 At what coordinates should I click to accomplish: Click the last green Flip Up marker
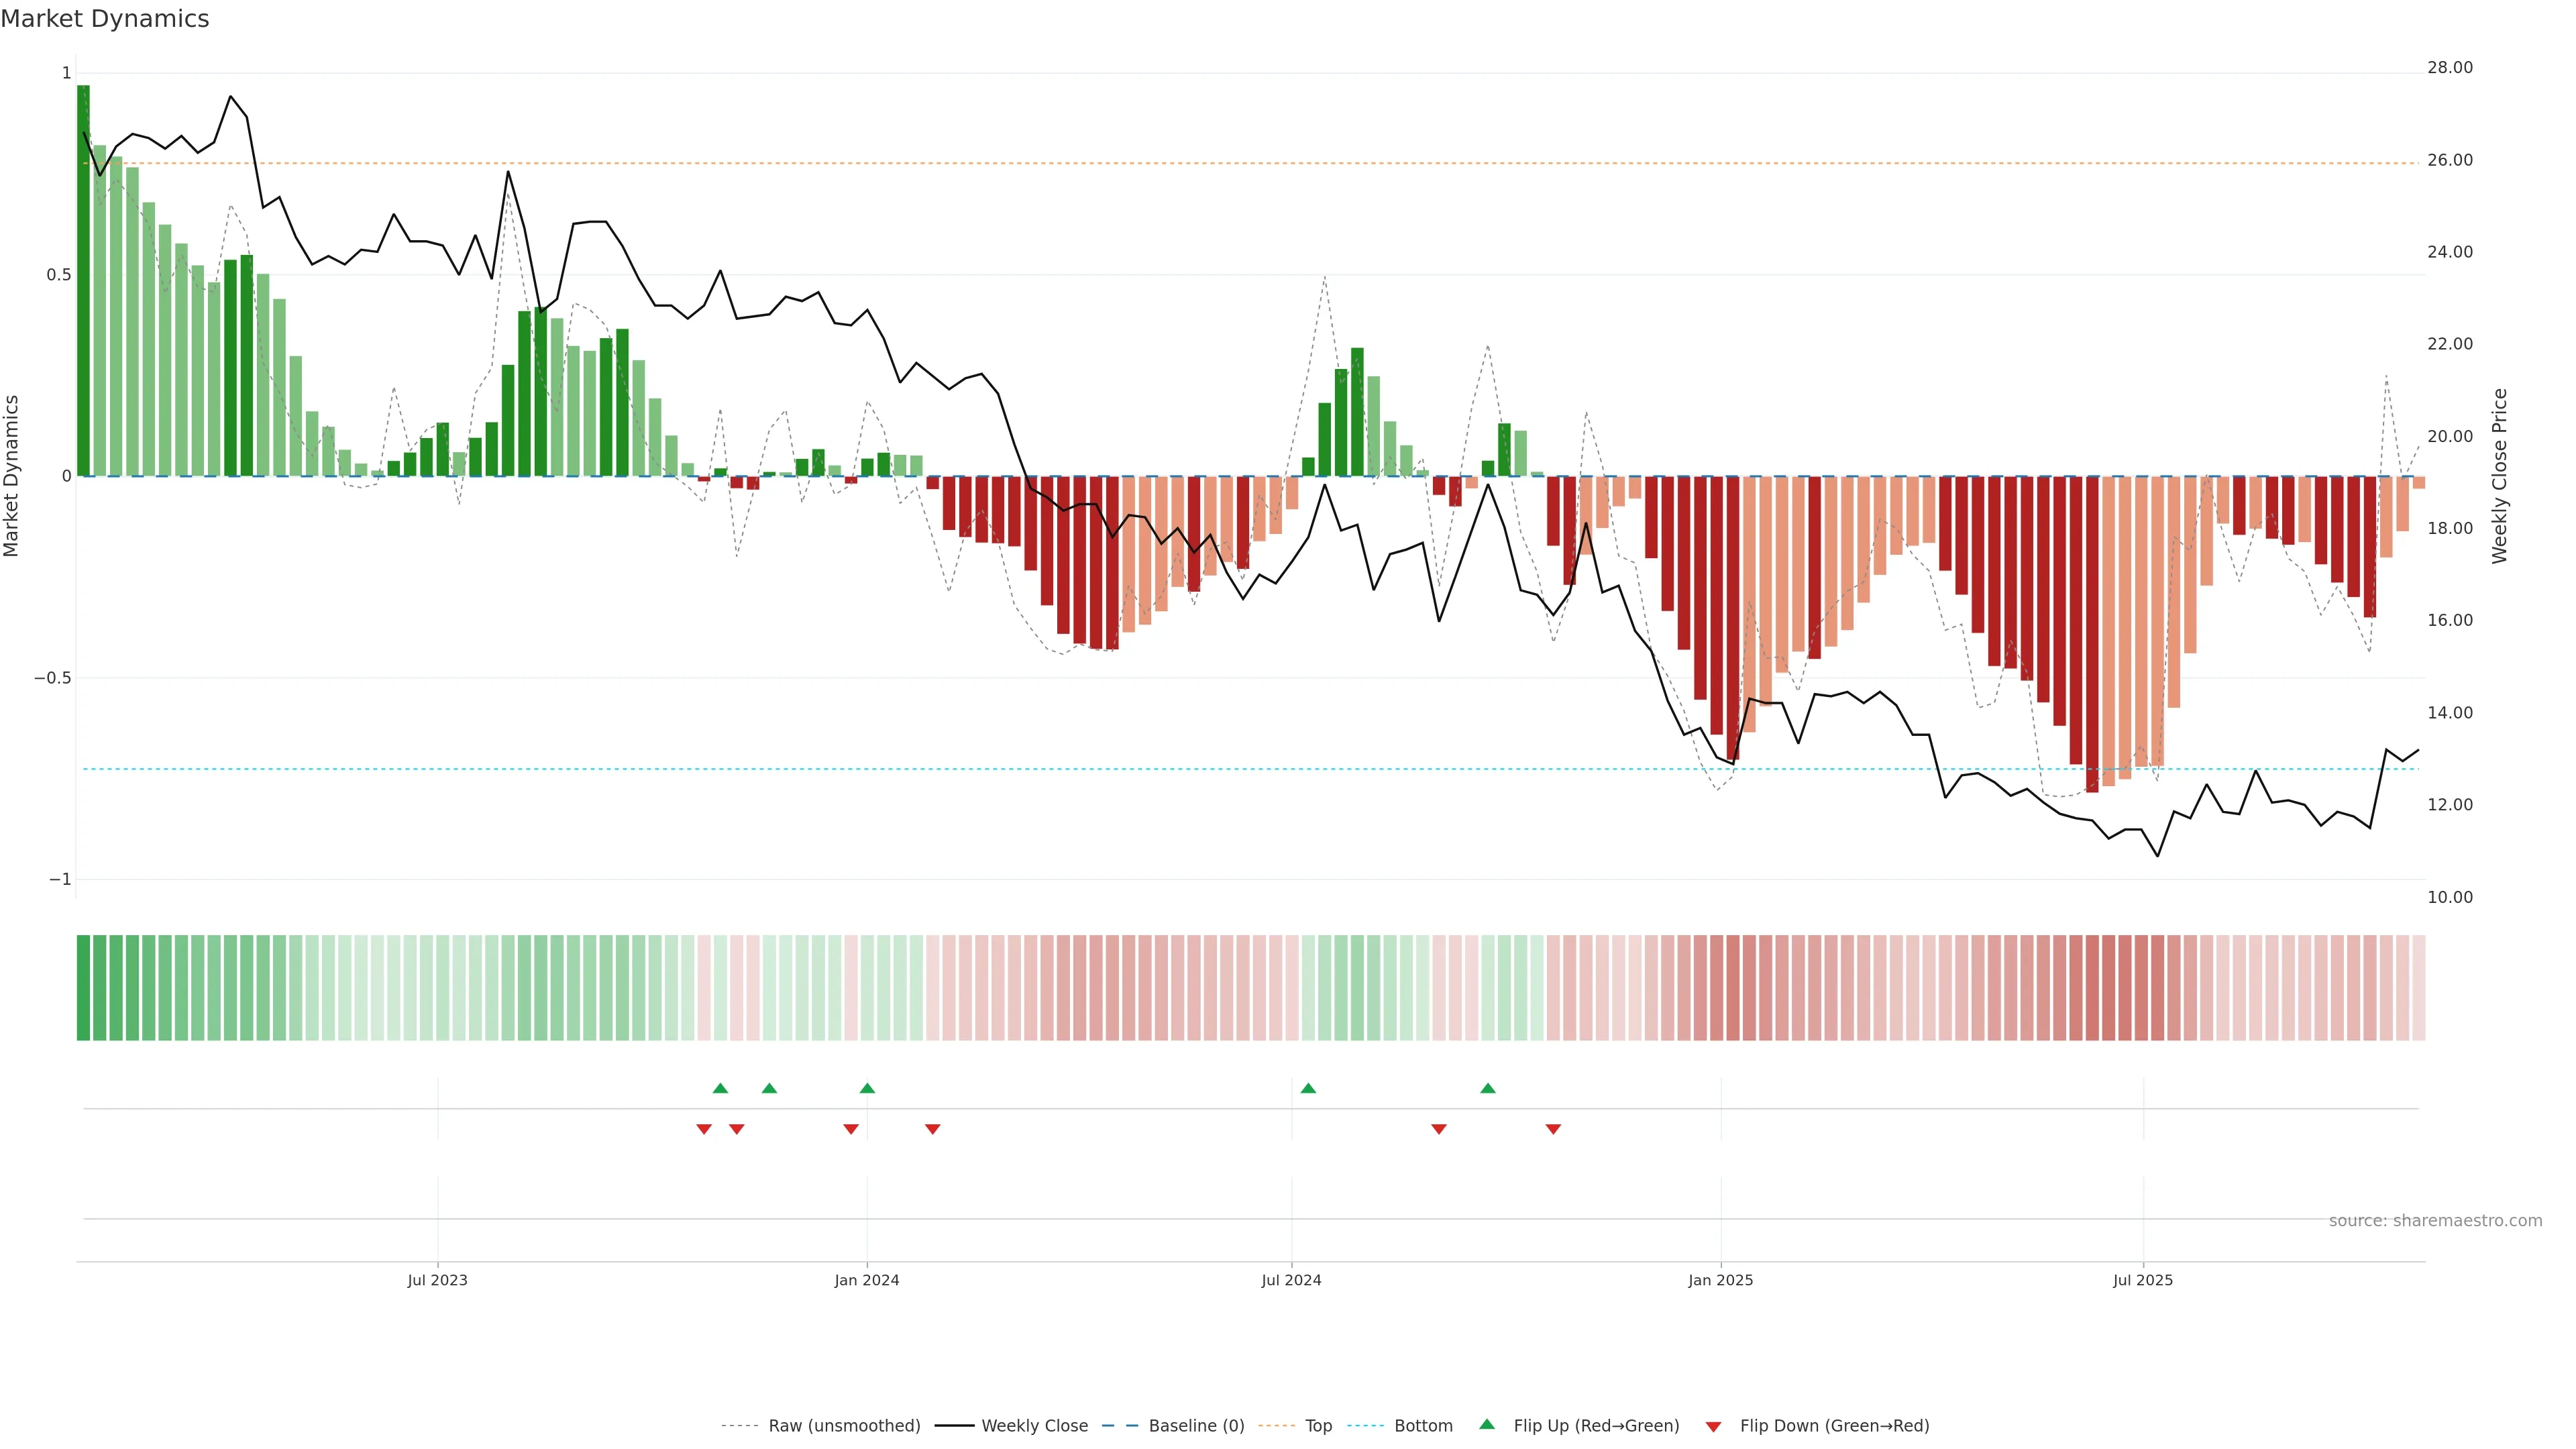pyautogui.click(x=1488, y=1088)
